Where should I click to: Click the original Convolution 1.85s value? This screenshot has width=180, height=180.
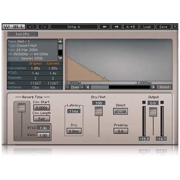pyautogui.click(x=35, y=68)
